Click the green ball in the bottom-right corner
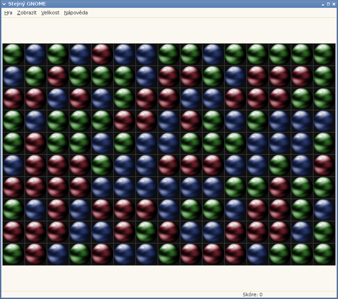This screenshot has height=299, width=338. pos(324,254)
